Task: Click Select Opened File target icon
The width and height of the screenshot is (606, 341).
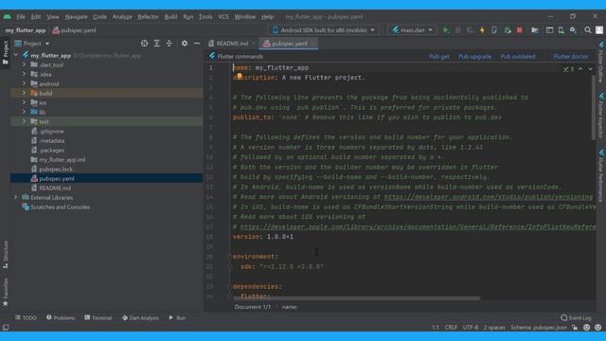Action: pos(144,44)
